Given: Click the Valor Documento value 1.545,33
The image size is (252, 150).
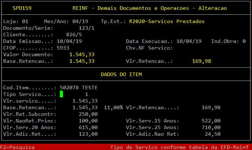Looking at the screenshot, I should [82, 54].
